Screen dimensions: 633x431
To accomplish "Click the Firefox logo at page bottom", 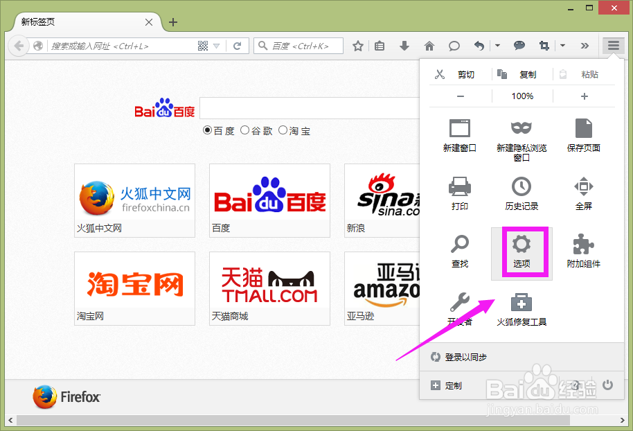I will 66,396.
